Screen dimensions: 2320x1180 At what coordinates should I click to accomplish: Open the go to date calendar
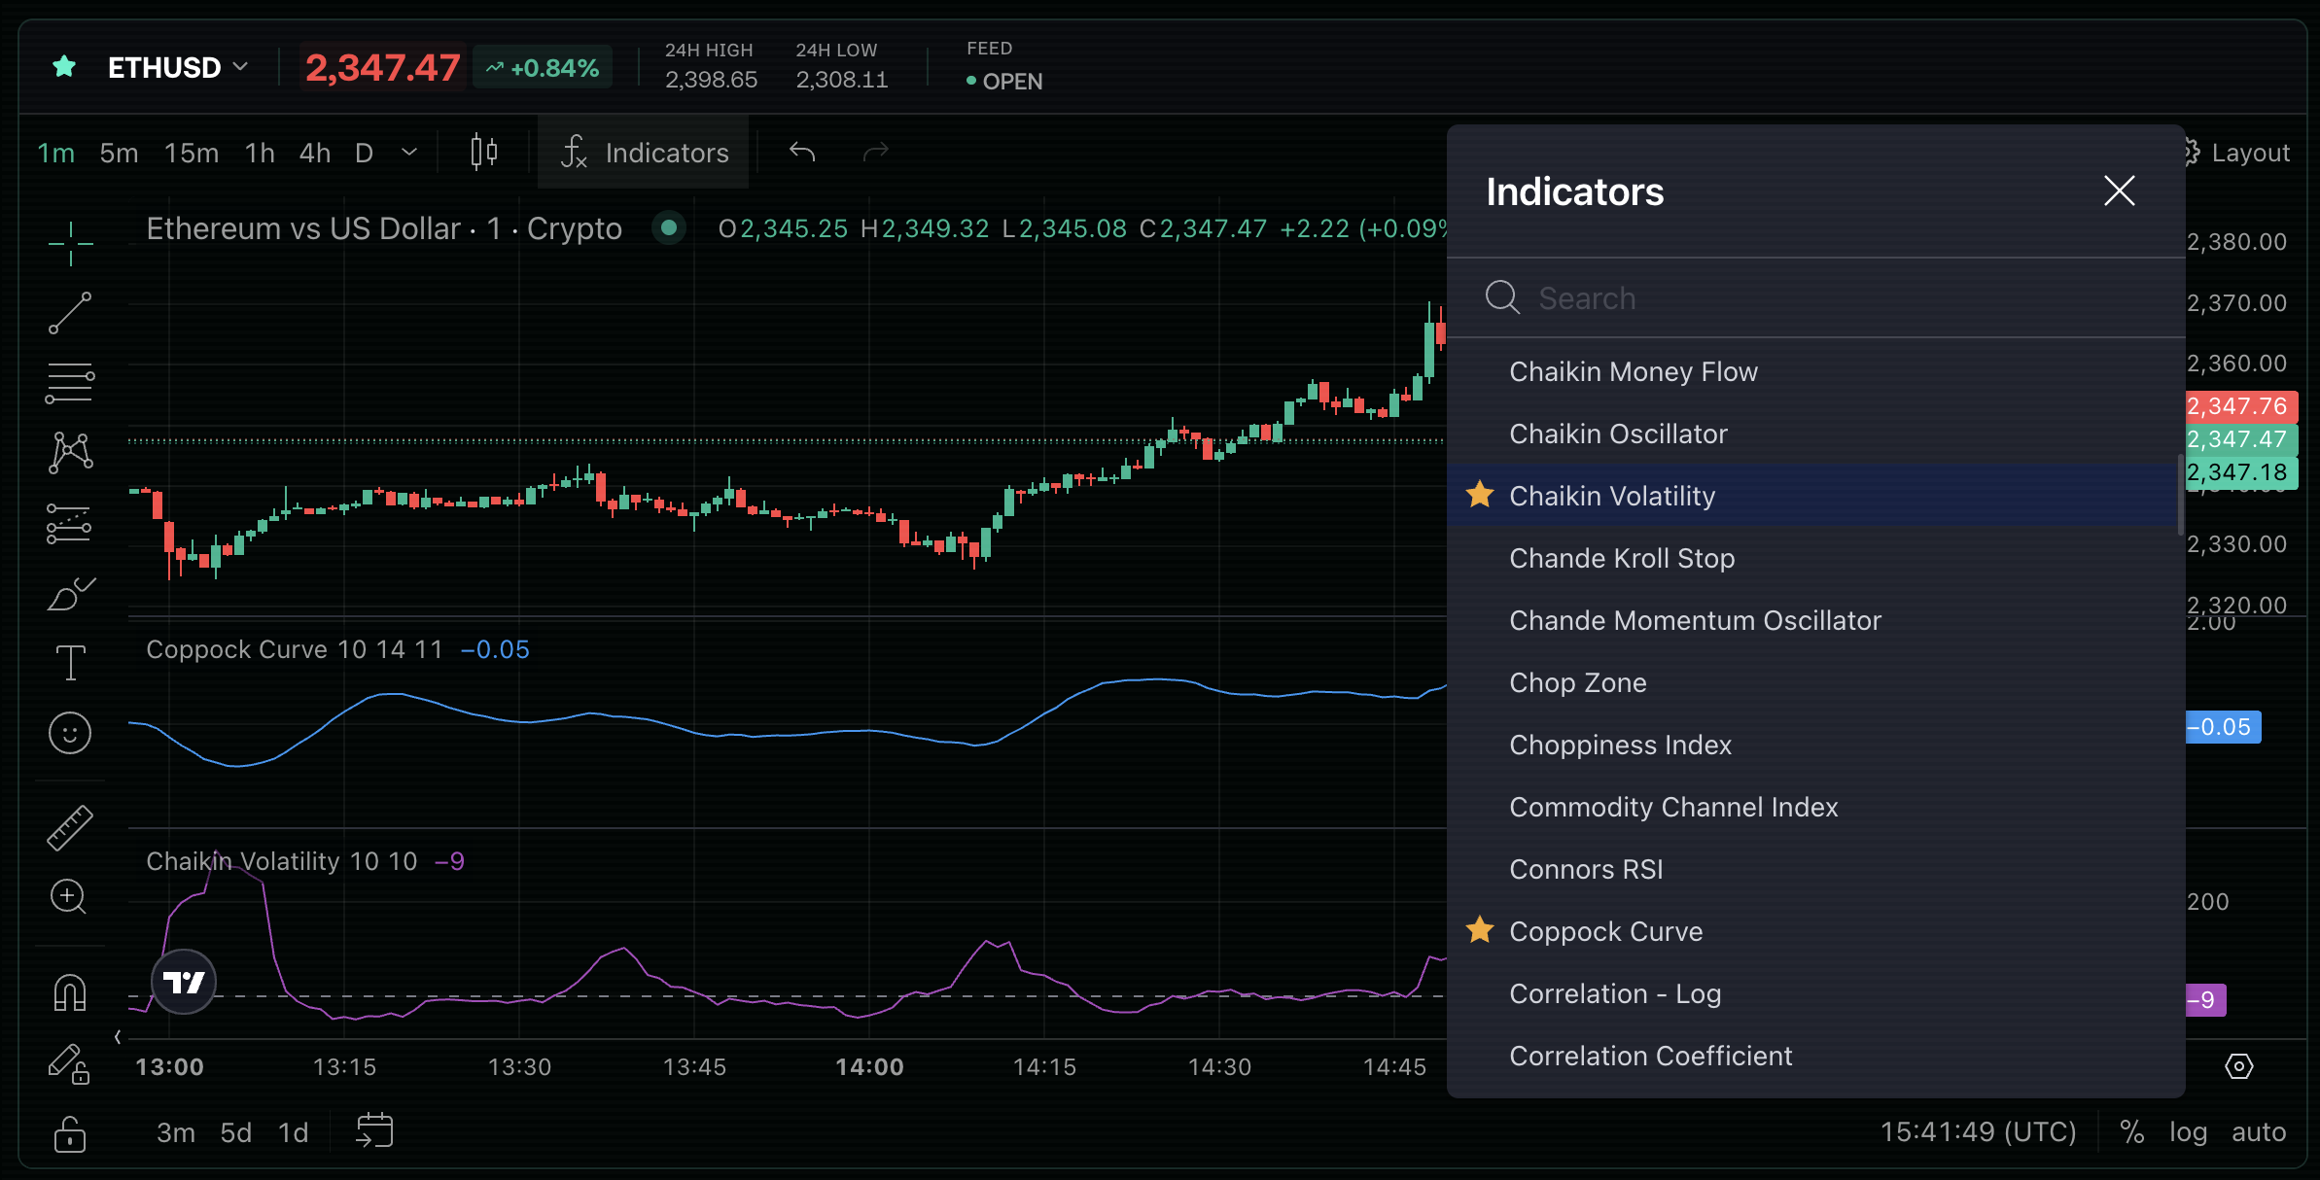pyautogui.click(x=374, y=1130)
